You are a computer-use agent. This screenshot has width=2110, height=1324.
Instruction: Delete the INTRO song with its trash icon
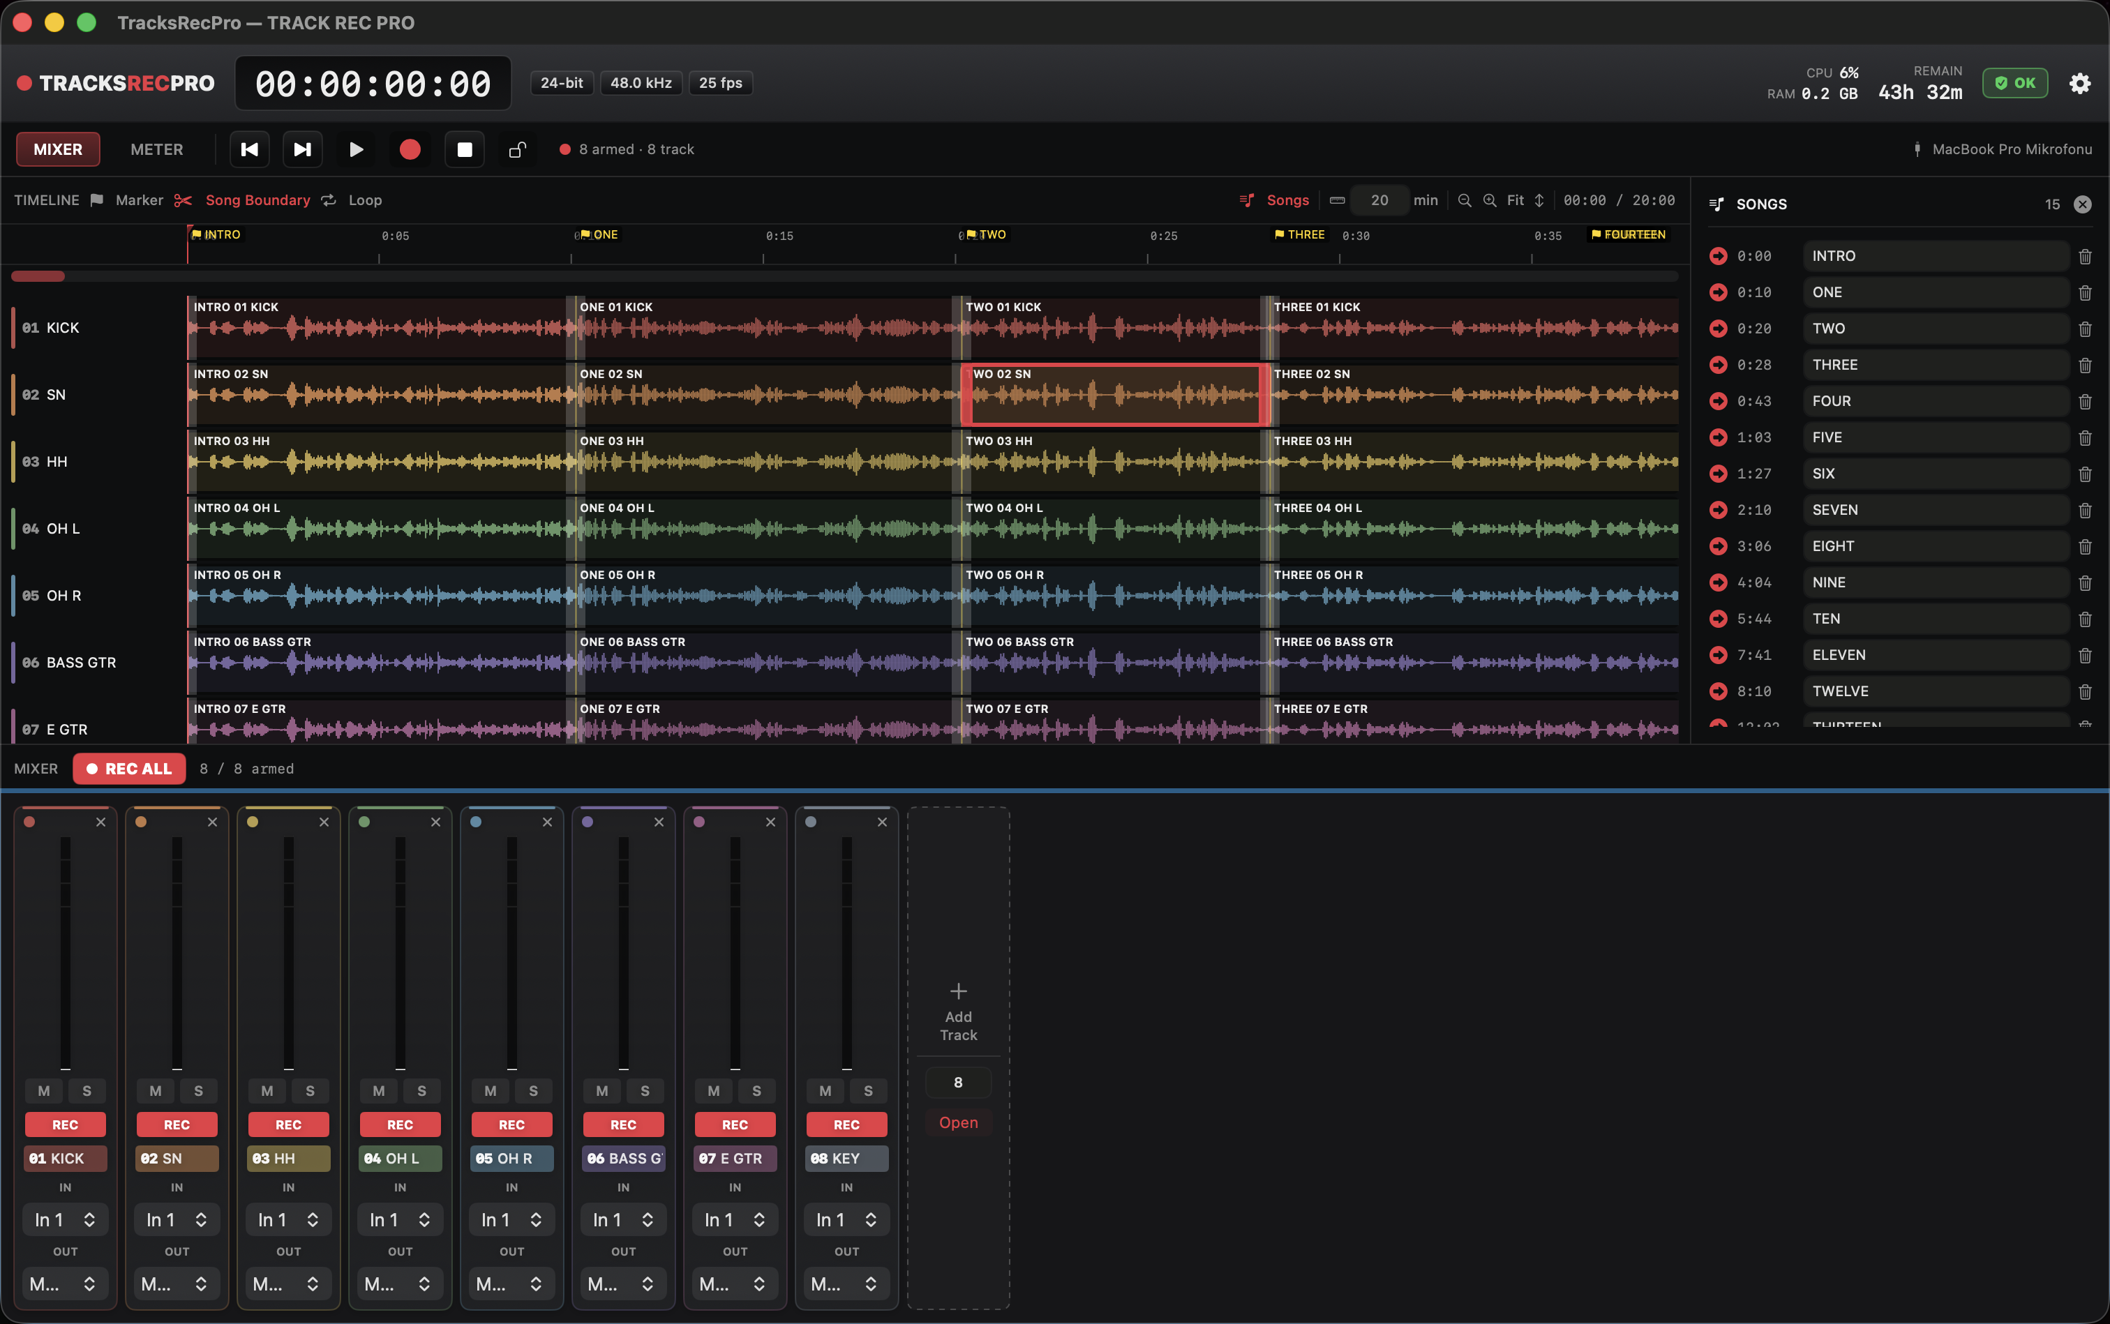pos(2086,257)
